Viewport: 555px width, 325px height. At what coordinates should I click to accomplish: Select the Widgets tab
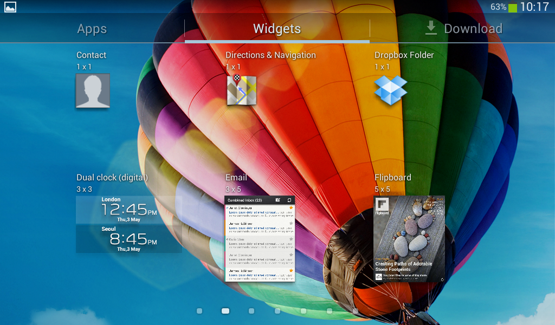[277, 29]
